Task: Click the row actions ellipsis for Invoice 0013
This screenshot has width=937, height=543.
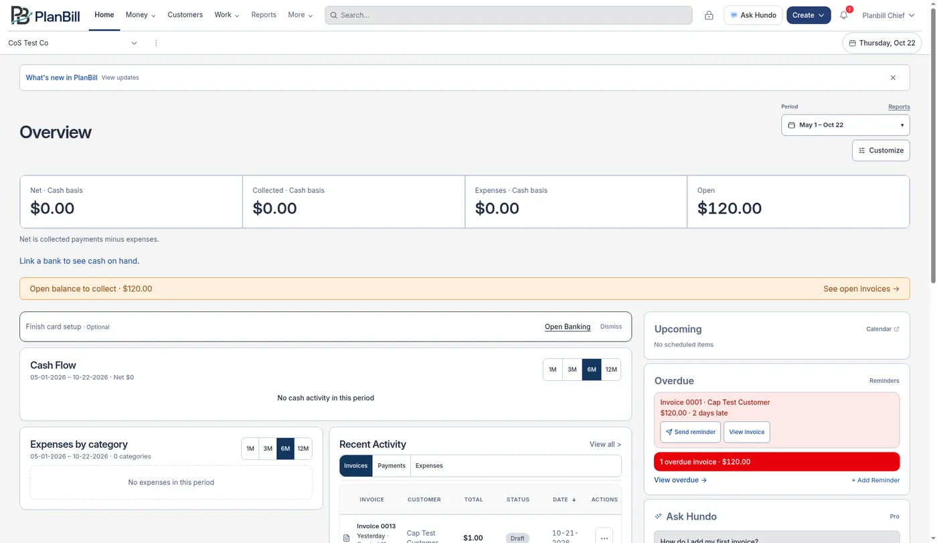Action: pos(604,538)
